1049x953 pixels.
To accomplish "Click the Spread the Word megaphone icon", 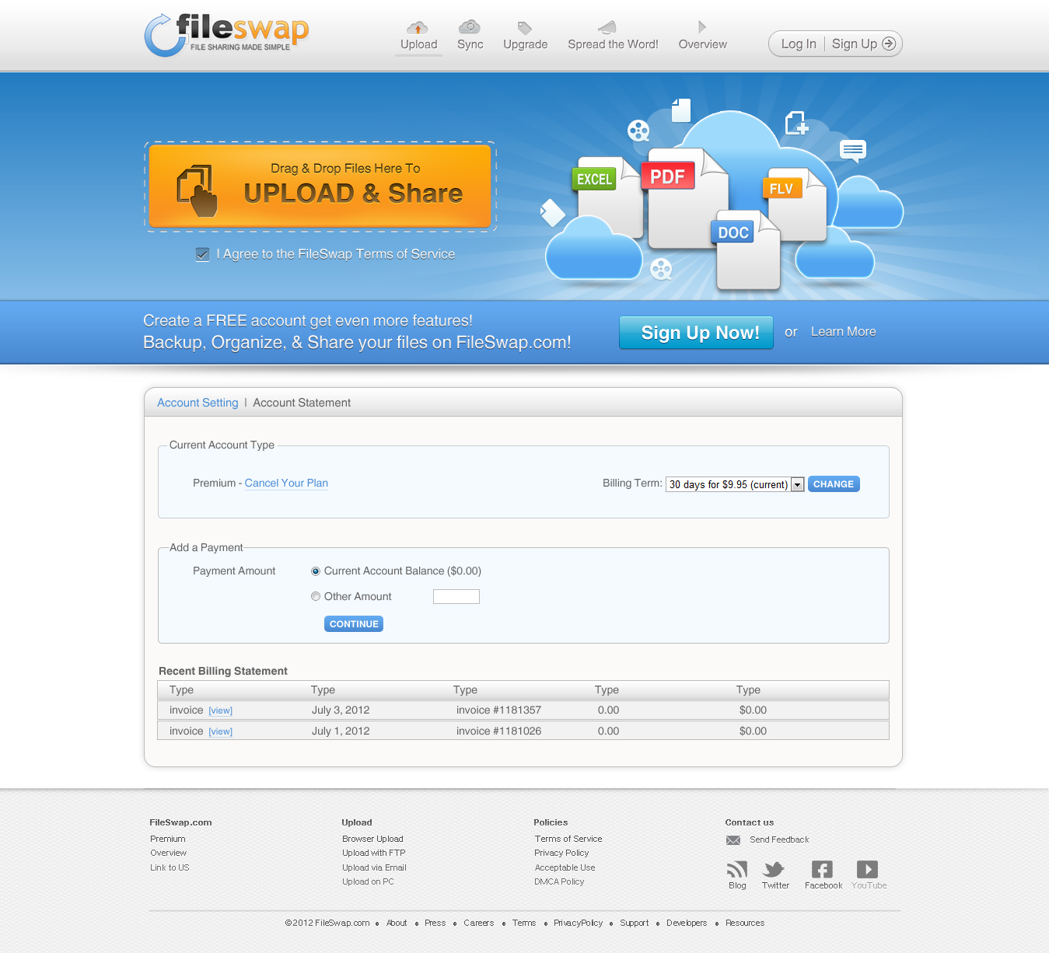I will (607, 28).
